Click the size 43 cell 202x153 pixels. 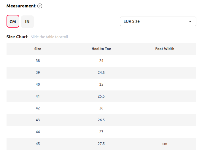pos(38,120)
